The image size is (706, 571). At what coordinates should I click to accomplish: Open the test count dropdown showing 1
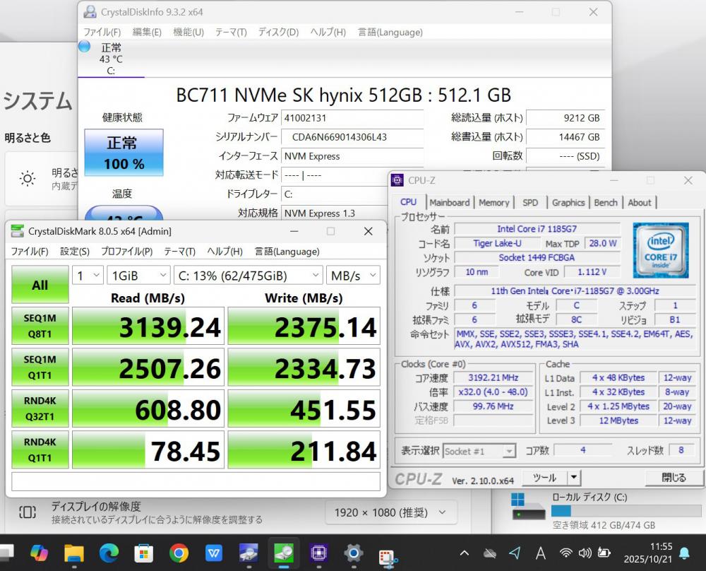tap(88, 276)
